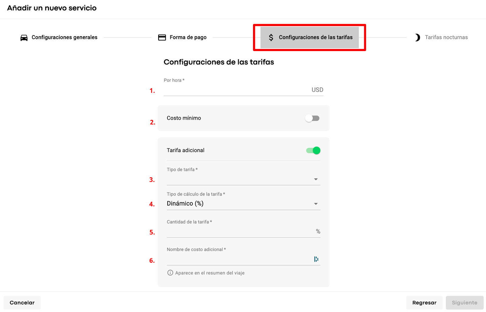Select the Configuraciones de las tarifas step

tap(316, 37)
